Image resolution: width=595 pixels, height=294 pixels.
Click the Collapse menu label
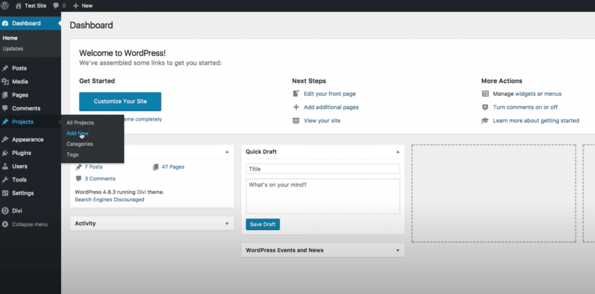[x=30, y=224]
